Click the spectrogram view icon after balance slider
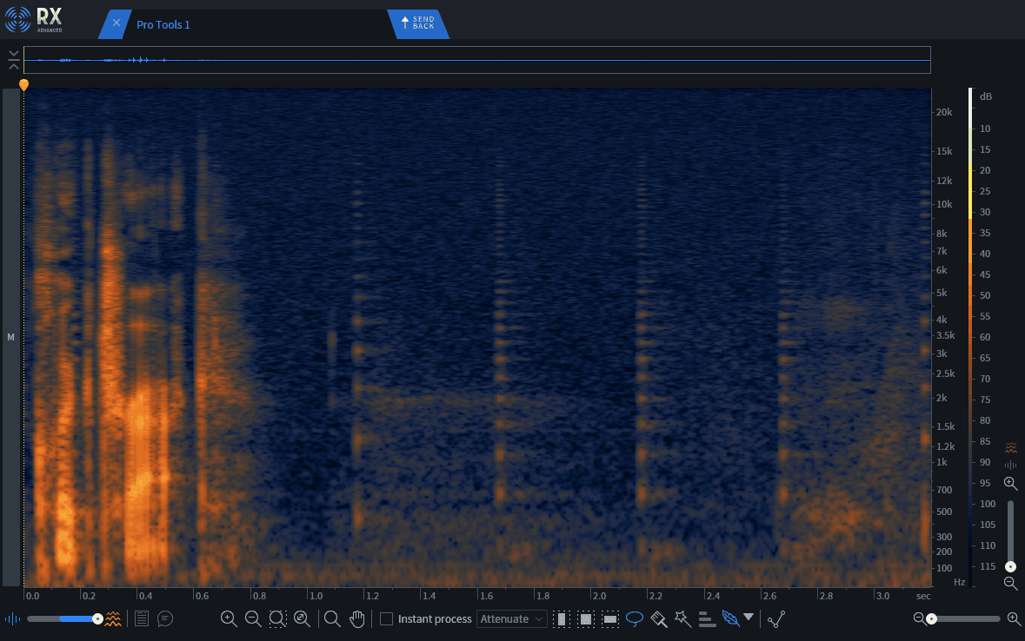The width and height of the screenshot is (1025, 641). click(x=113, y=618)
